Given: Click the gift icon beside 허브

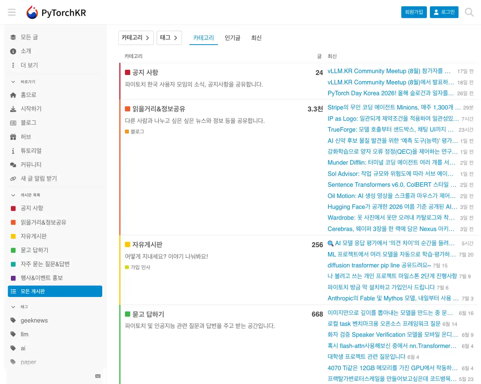Looking at the screenshot, I should click(13, 137).
